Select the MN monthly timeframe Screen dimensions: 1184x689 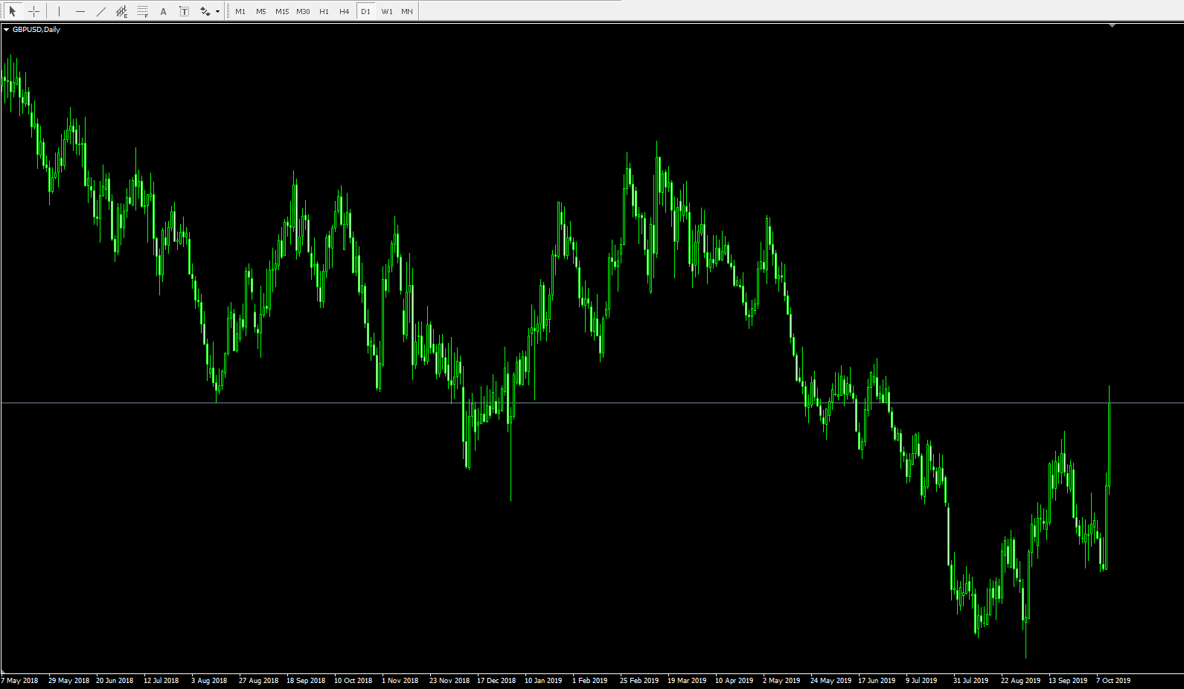click(x=407, y=11)
